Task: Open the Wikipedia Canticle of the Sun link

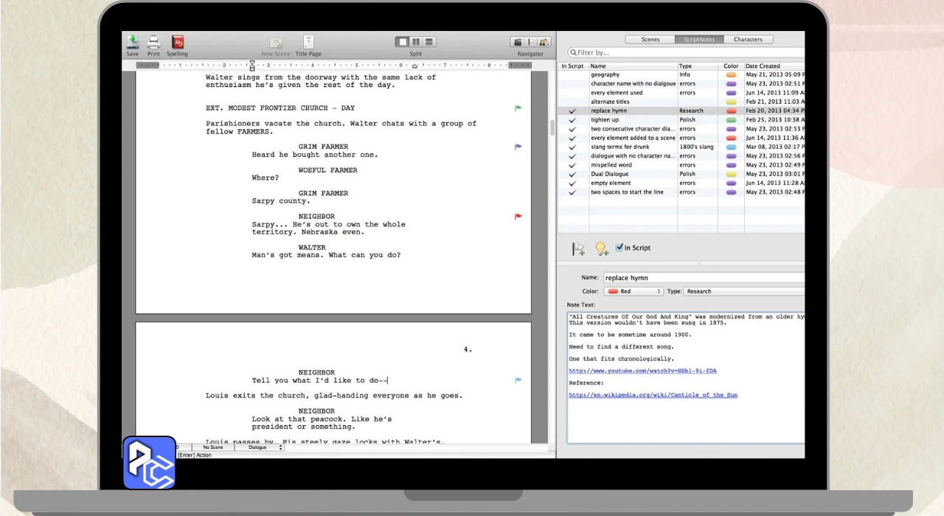Action: [653, 395]
